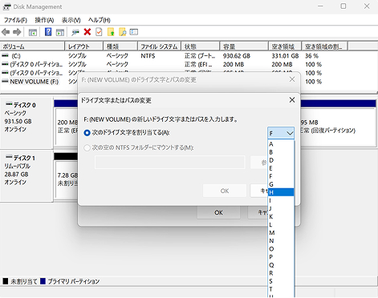The height and width of the screenshot is (298, 378).
Task: Open the ファイル(F) menu
Action: pyautogui.click(x=15, y=20)
